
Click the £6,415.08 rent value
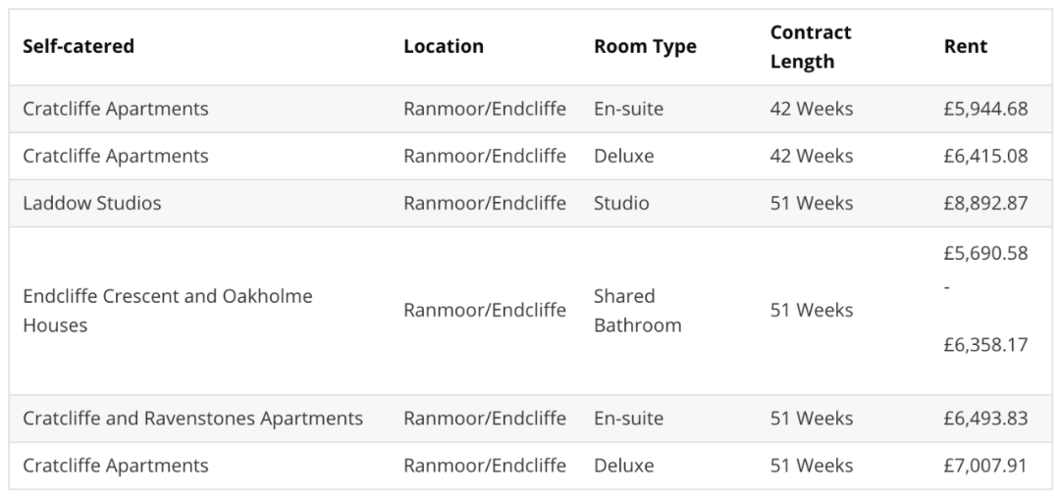tap(985, 156)
